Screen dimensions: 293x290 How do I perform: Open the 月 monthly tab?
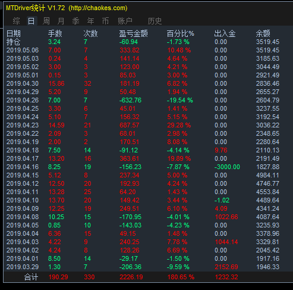click(61, 21)
